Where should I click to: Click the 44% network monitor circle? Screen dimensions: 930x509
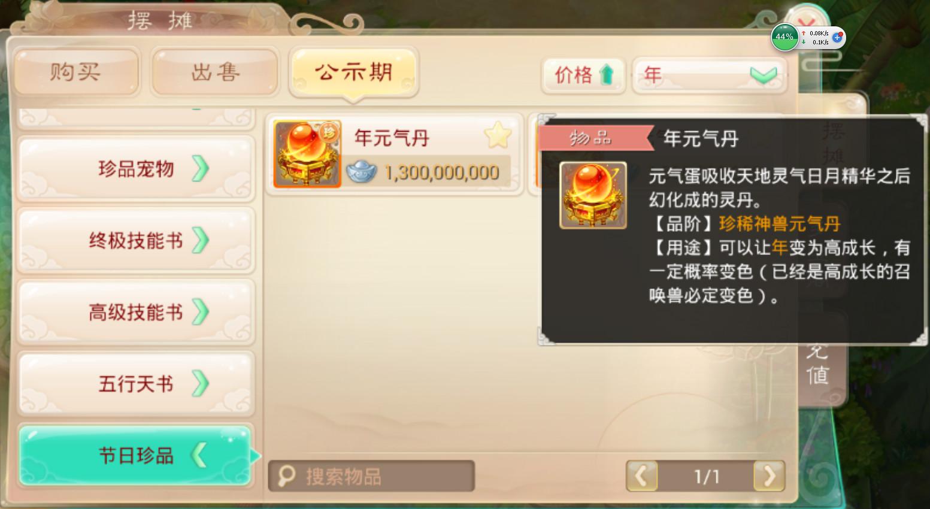coord(784,37)
